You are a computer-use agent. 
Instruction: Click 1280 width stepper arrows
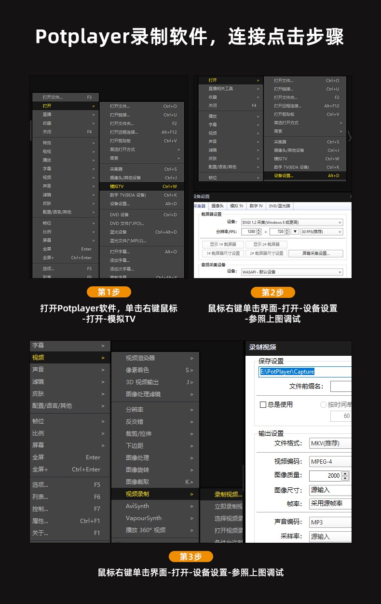pos(258,232)
